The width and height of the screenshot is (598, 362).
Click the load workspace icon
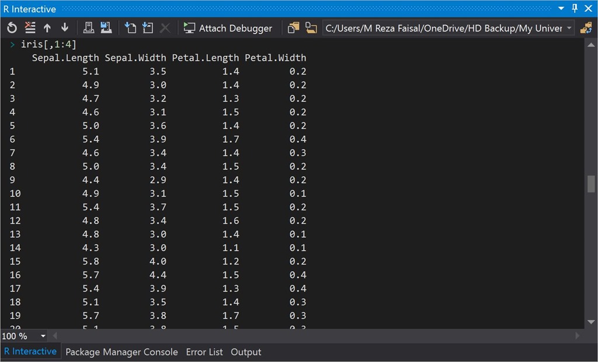88,28
